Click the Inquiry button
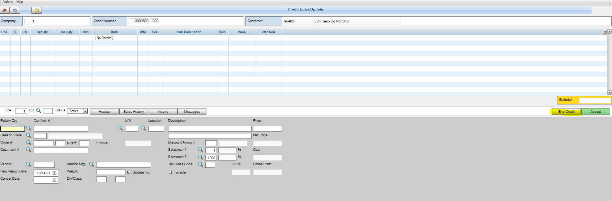 tap(163, 111)
